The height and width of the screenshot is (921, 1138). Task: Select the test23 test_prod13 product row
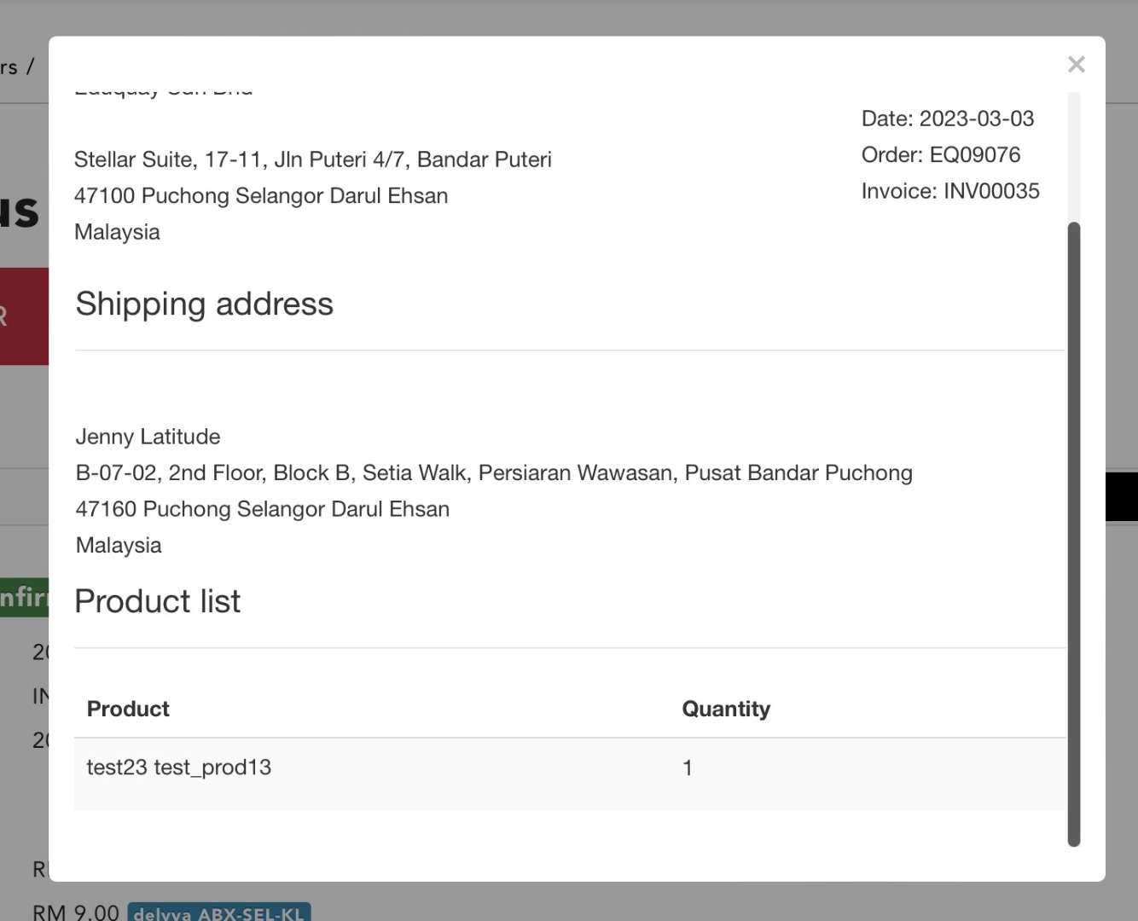[179, 767]
